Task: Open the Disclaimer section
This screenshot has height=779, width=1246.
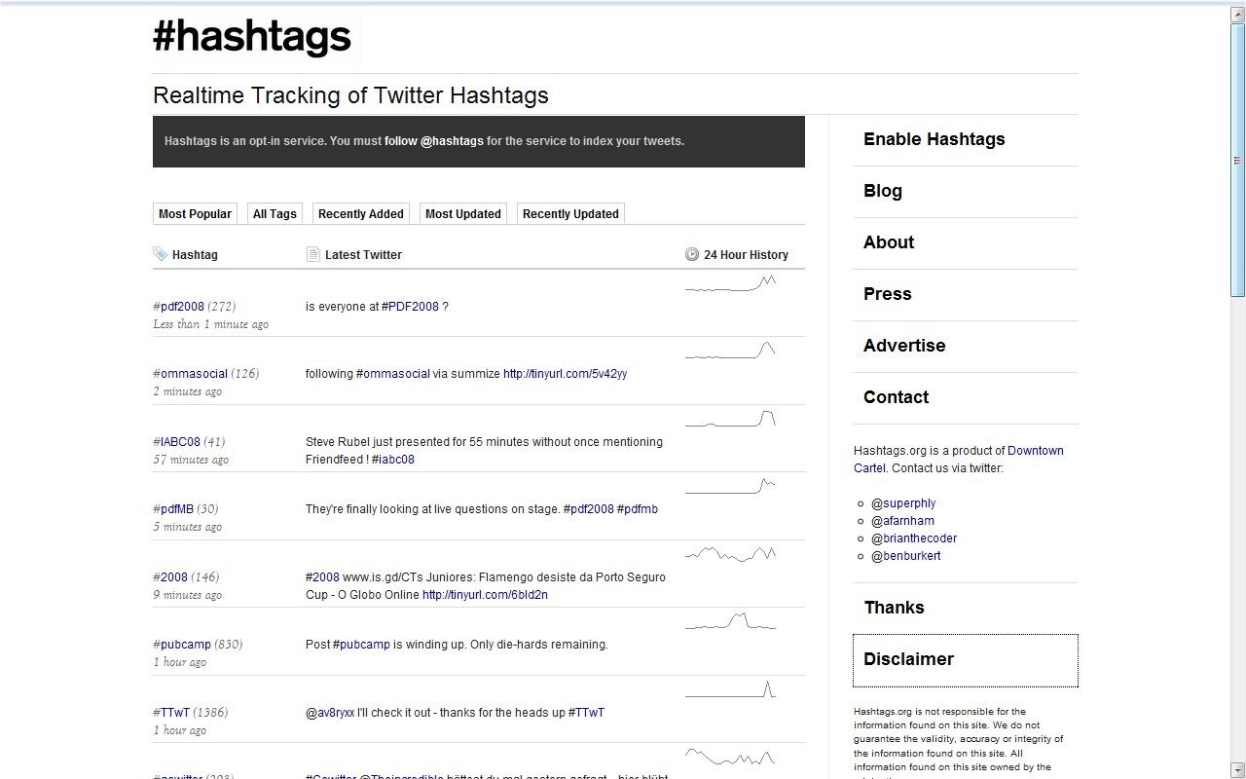Action: [908, 659]
